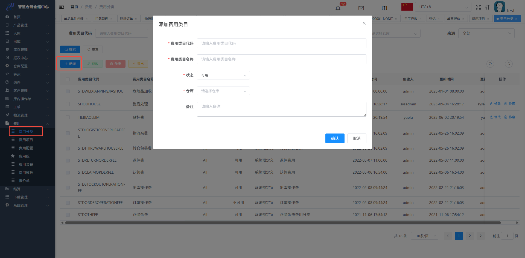This screenshot has width=525, height=258.
Task: Click the 确认 button
Action: [x=335, y=138]
